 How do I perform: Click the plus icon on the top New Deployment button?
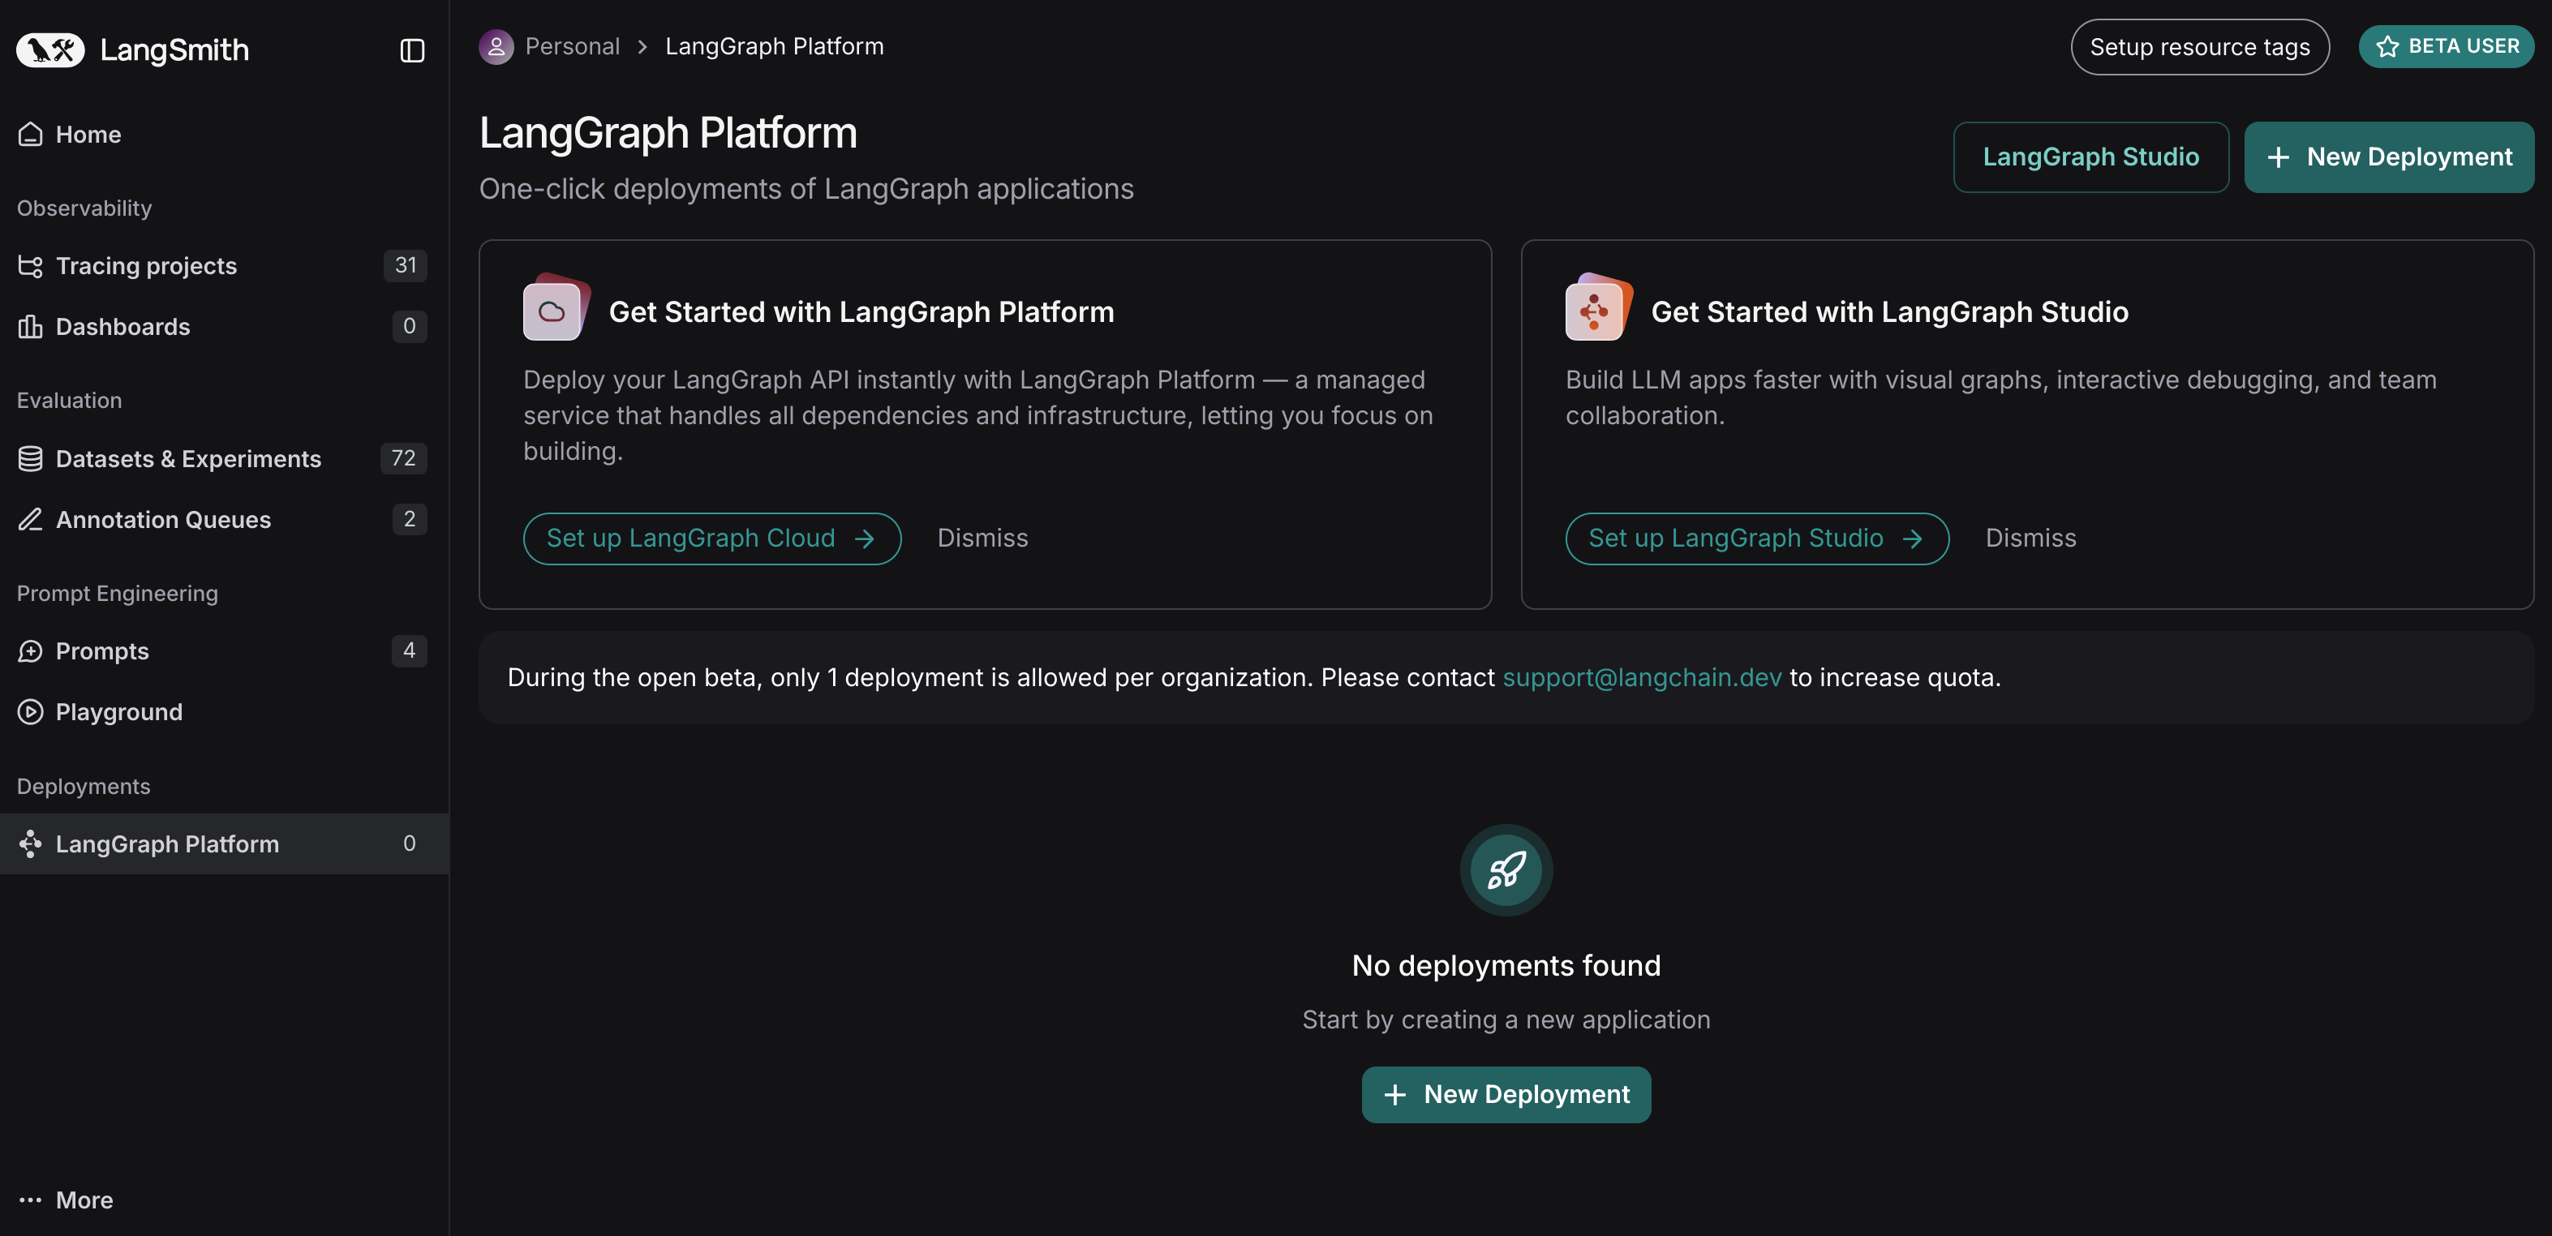pos(2279,157)
